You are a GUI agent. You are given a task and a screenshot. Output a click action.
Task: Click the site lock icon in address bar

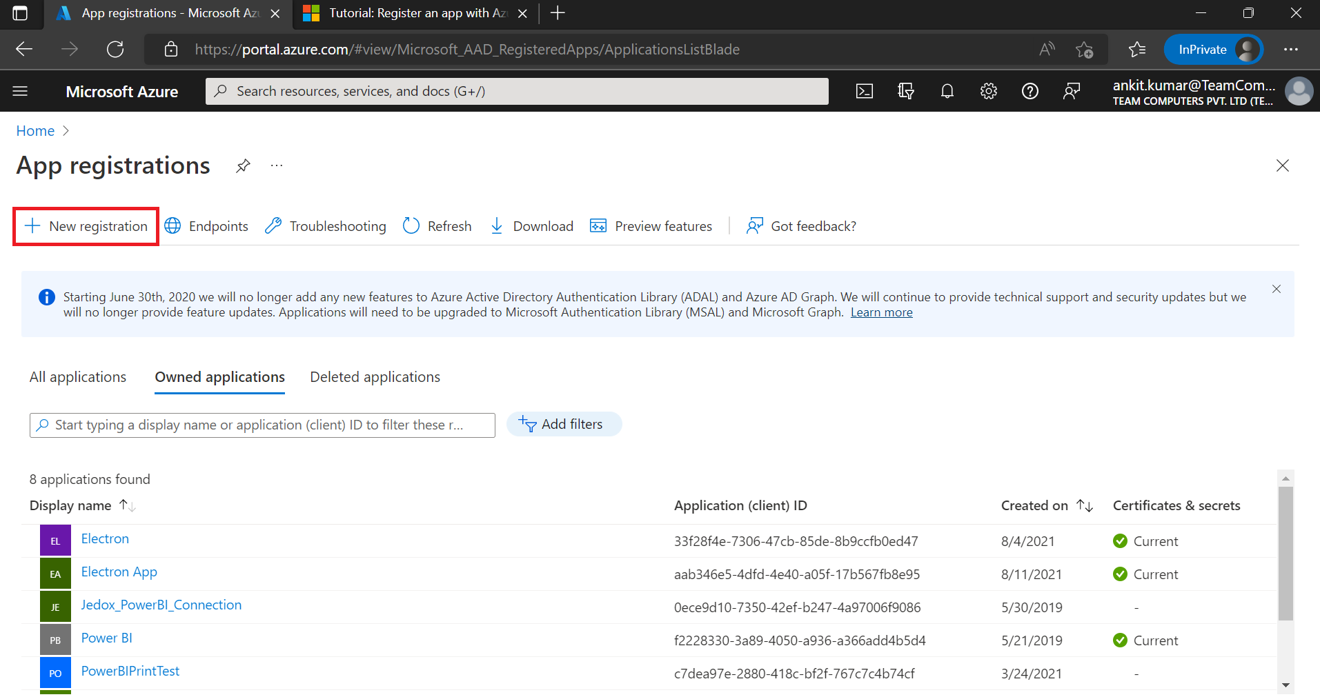click(x=171, y=49)
